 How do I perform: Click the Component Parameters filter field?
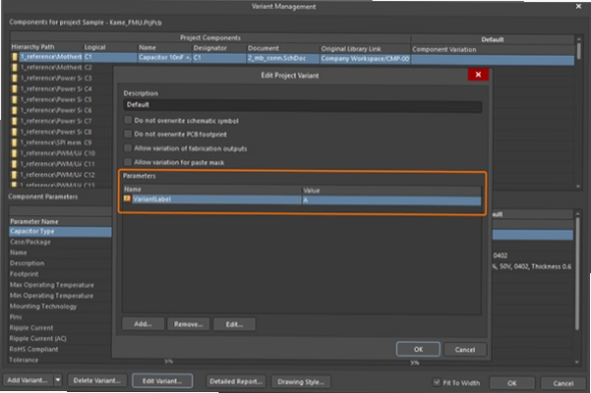(x=60, y=211)
